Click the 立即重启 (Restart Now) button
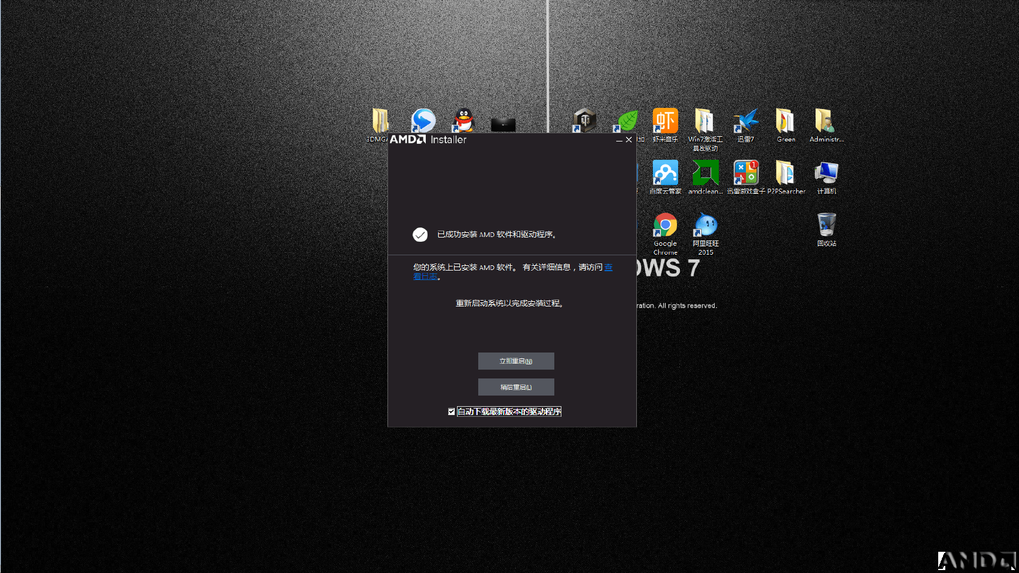The width and height of the screenshot is (1019, 573). coord(516,361)
